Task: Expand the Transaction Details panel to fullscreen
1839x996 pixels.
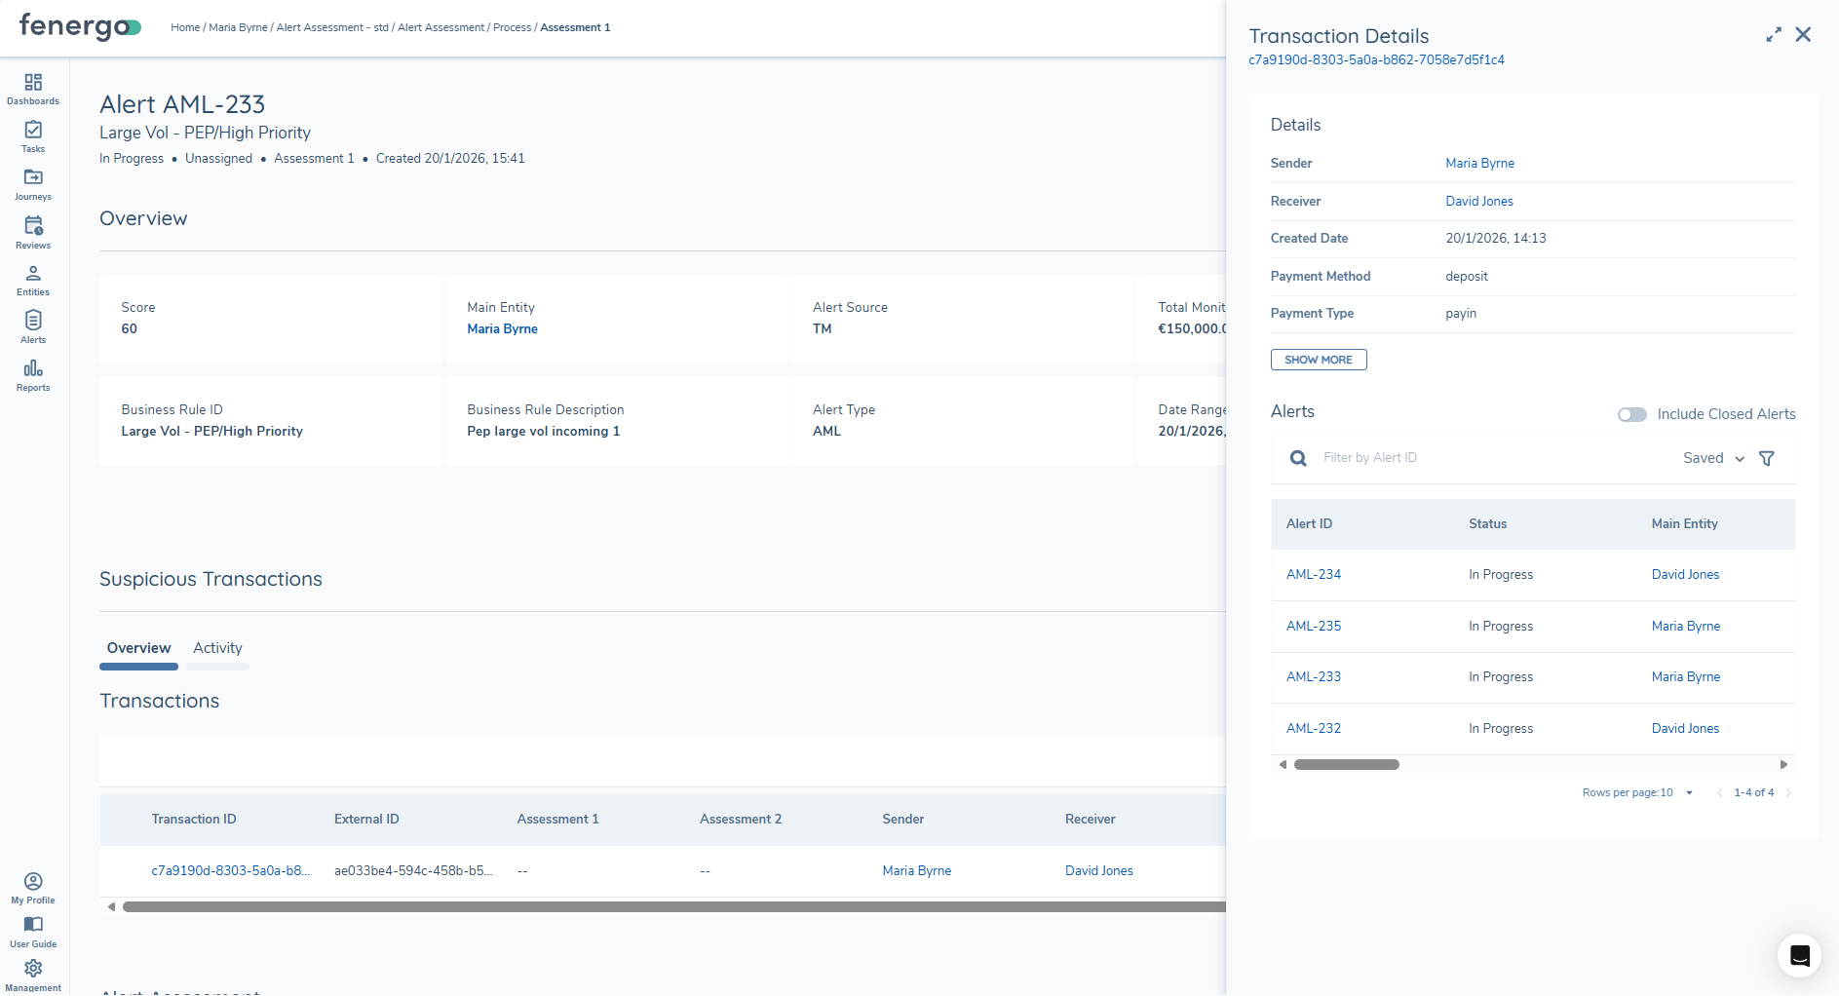Action: [x=1773, y=34]
